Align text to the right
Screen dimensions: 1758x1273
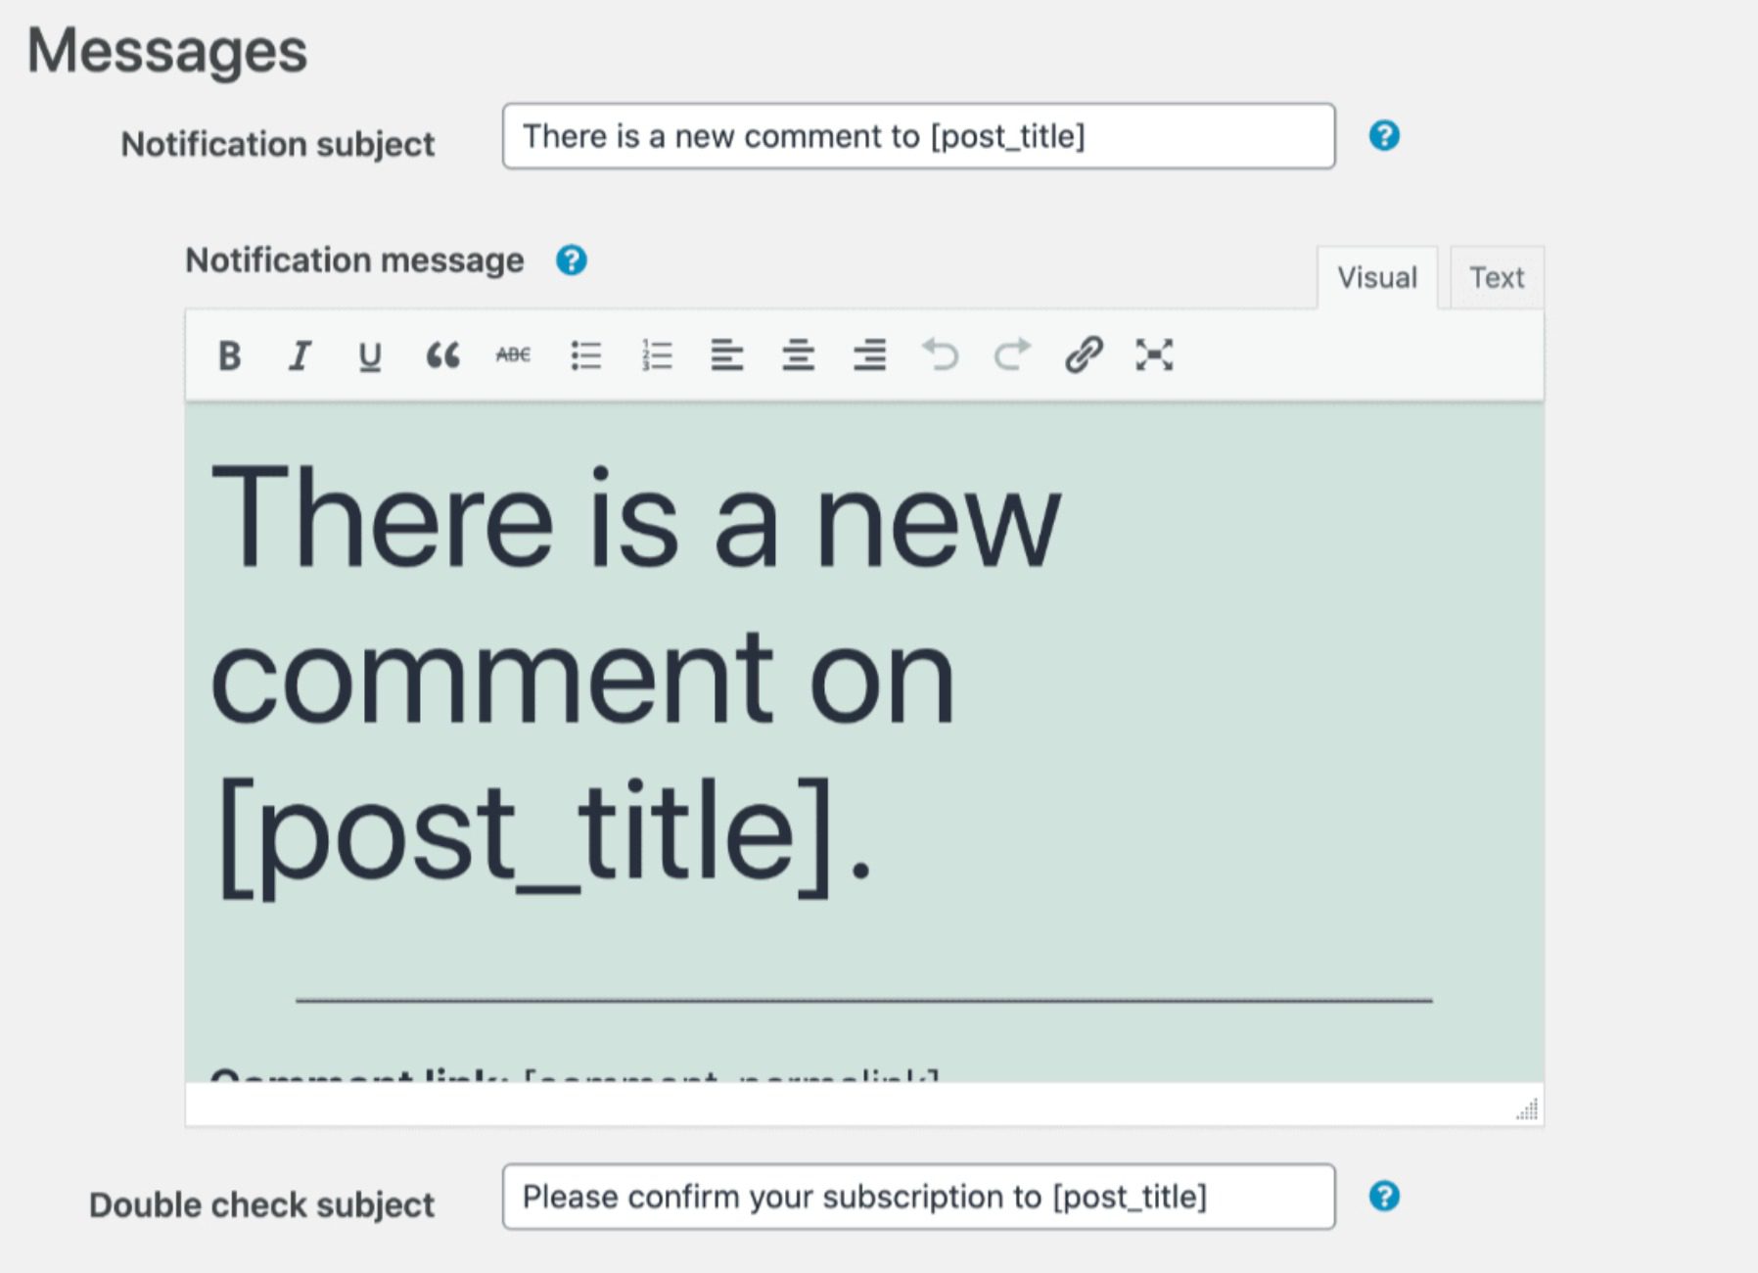pos(871,355)
